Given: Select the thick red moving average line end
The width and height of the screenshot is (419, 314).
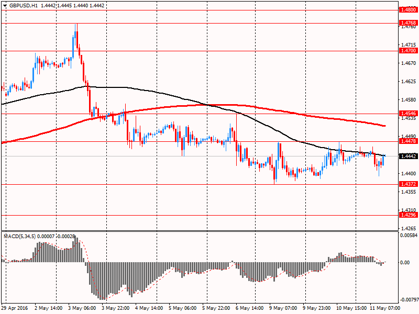Looking at the screenshot, I should point(384,126).
